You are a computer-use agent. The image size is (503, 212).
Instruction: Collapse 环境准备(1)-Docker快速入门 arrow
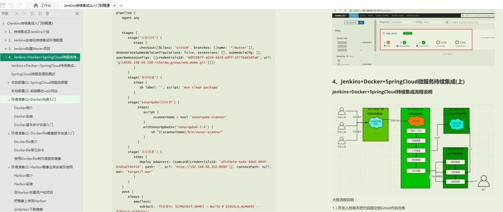coord(8,100)
